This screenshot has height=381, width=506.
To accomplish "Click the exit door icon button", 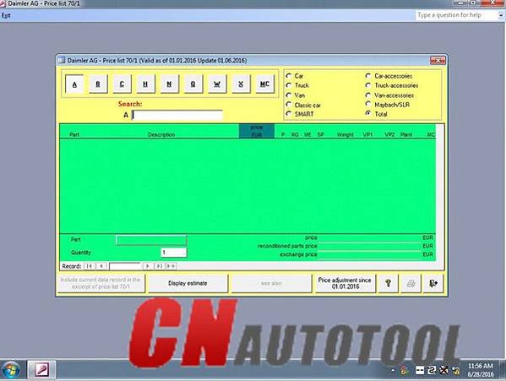I will pyautogui.click(x=433, y=284).
